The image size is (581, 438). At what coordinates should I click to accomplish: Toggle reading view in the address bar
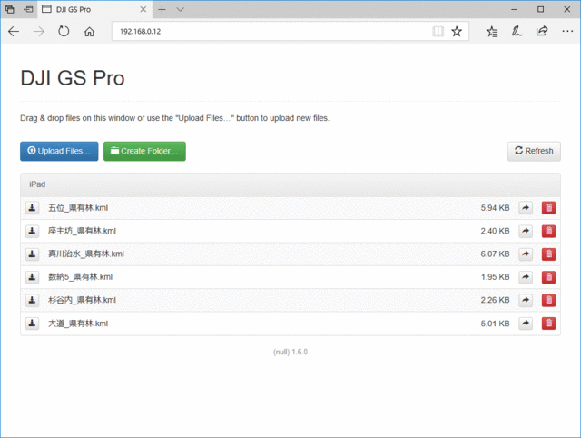438,32
